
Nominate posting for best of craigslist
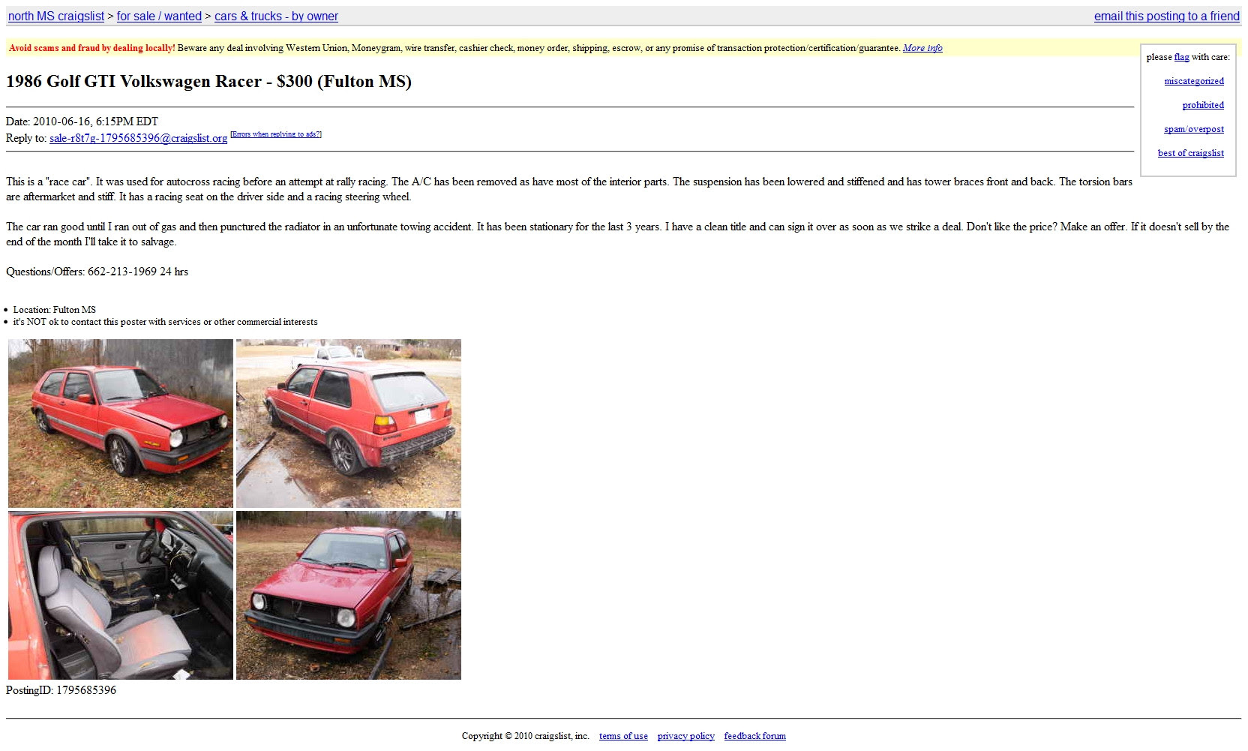1190,153
